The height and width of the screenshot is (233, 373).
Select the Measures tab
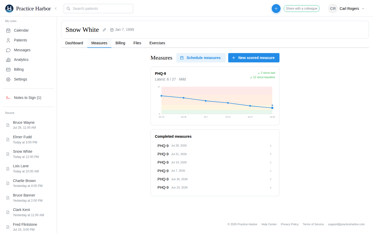click(x=99, y=43)
